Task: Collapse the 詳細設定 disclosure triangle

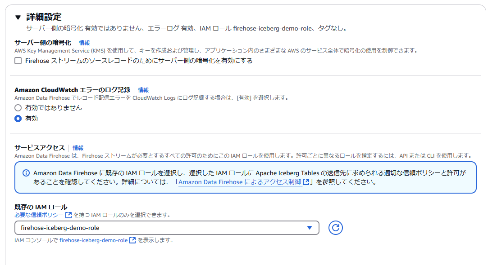Action: coord(18,18)
